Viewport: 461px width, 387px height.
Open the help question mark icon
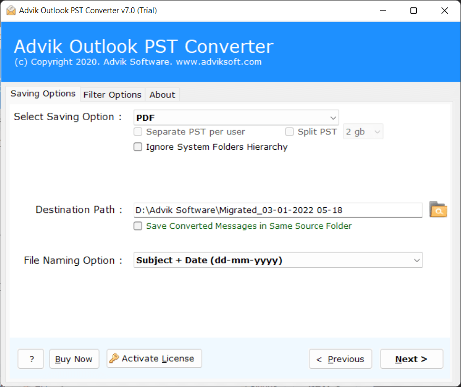[31, 359]
